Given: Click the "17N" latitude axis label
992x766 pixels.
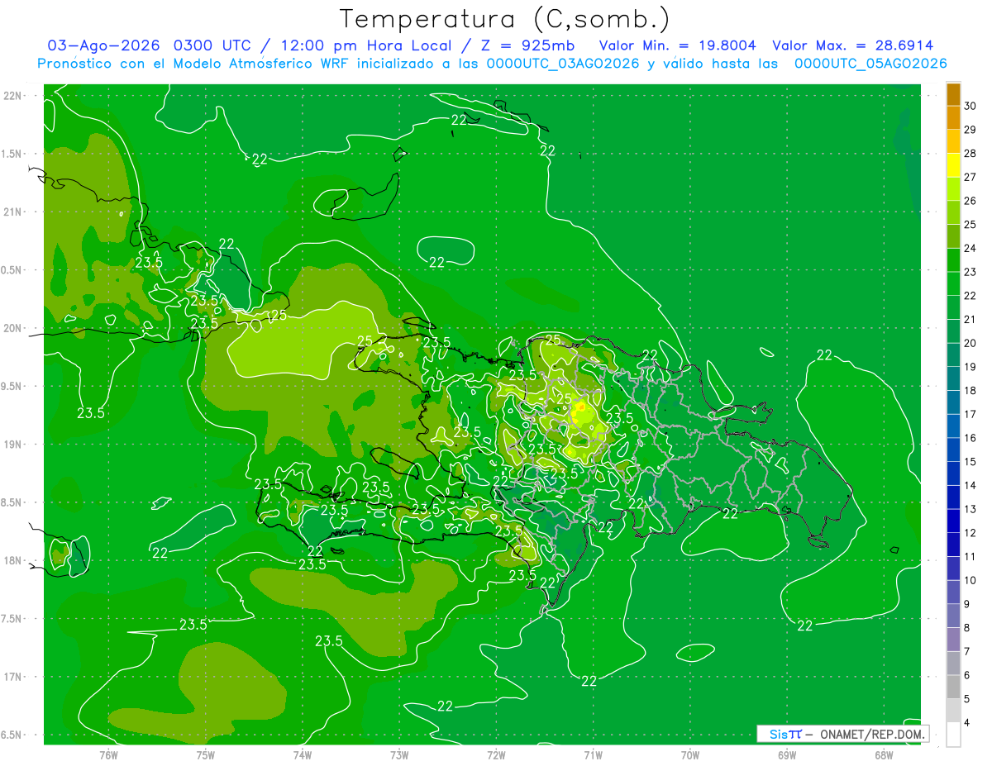Looking at the screenshot, I should [13, 677].
